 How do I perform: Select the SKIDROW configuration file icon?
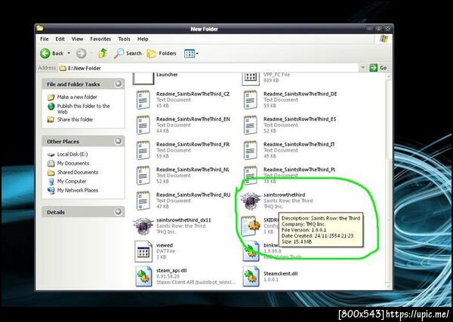(x=251, y=226)
